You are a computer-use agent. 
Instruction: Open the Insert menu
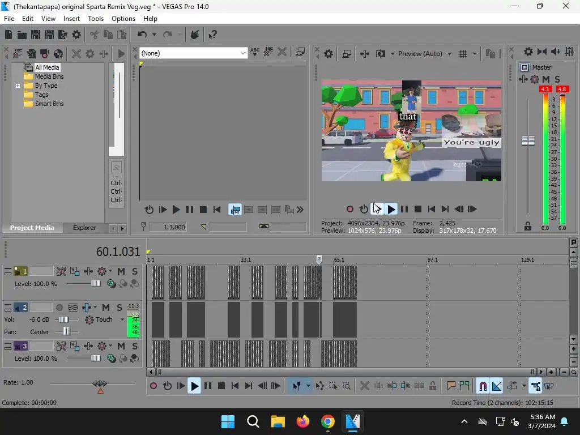71,19
